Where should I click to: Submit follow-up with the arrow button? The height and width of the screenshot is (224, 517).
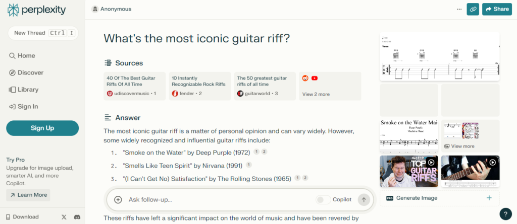pyautogui.click(x=364, y=199)
